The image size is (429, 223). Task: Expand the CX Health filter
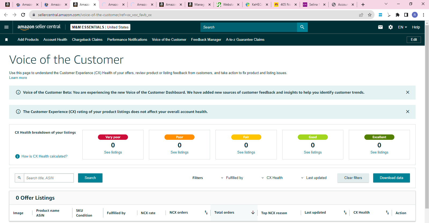(x=272, y=178)
